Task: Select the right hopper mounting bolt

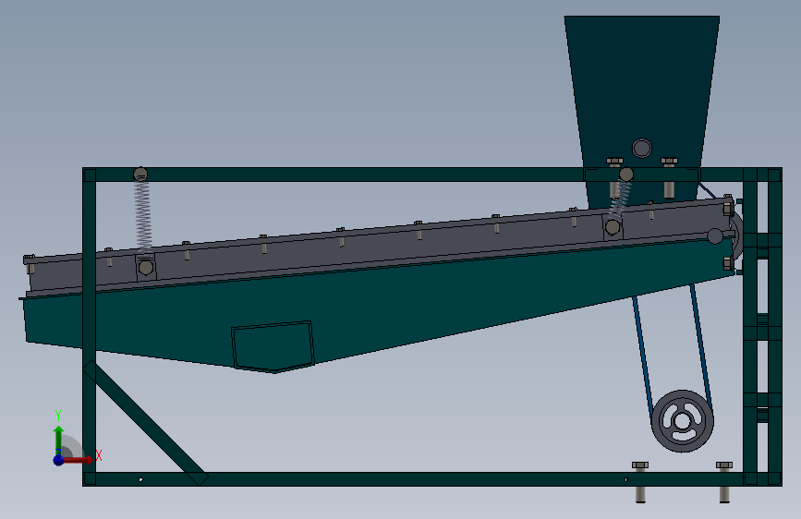Action: (669, 177)
